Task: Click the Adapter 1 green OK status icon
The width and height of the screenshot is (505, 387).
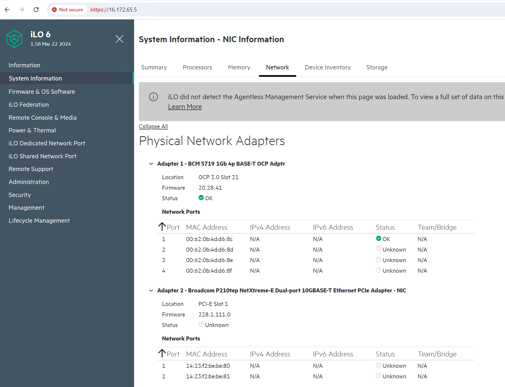Action: (201, 198)
